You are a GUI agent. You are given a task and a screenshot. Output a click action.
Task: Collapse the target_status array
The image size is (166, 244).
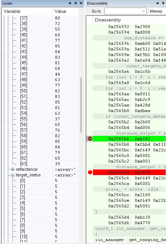coord(13,175)
